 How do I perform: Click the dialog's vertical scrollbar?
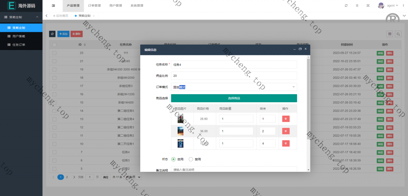[308, 99]
